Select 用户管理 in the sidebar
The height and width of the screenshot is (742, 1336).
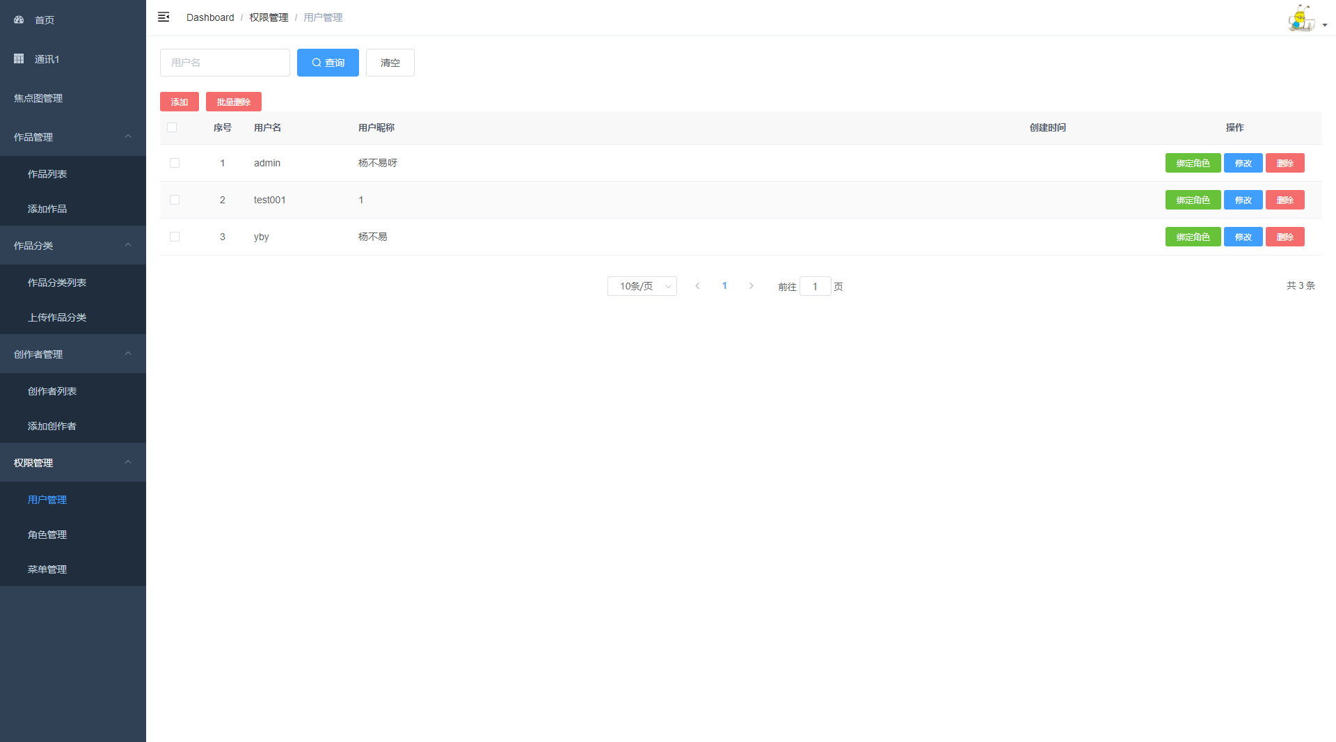[73, 499]
